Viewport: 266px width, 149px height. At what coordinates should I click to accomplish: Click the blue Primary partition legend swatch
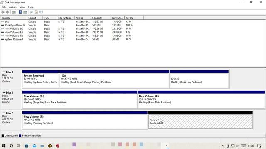tap(20, 135)
